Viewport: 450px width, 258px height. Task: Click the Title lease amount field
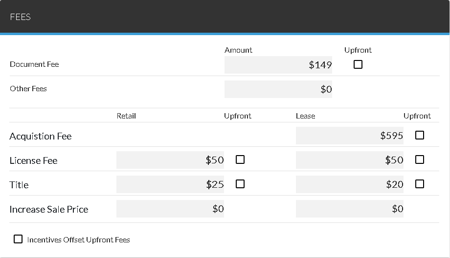(x=349, y=184)
